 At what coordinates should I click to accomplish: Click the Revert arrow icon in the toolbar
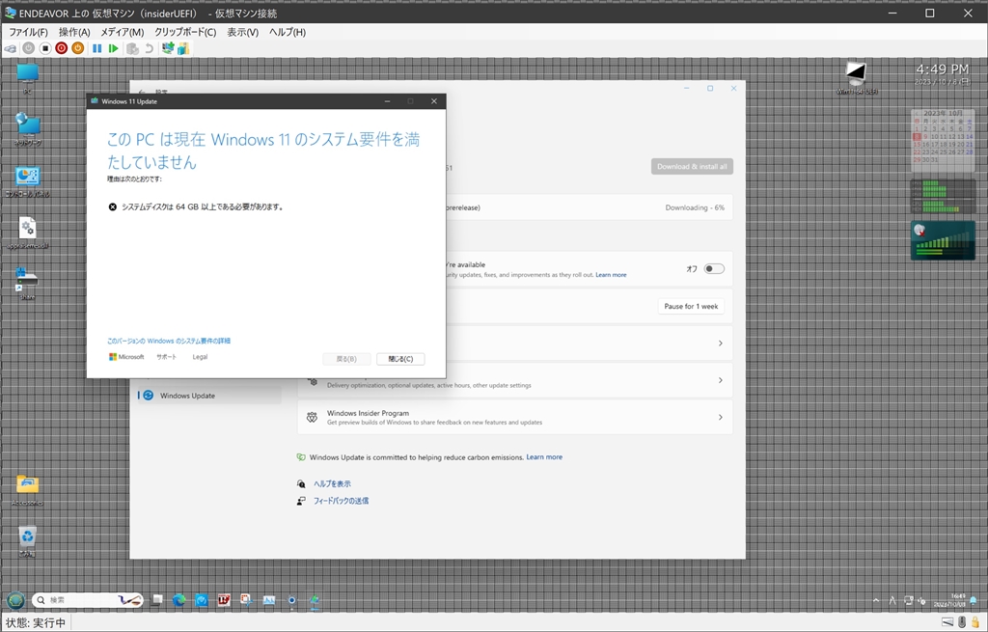(149, 48)
